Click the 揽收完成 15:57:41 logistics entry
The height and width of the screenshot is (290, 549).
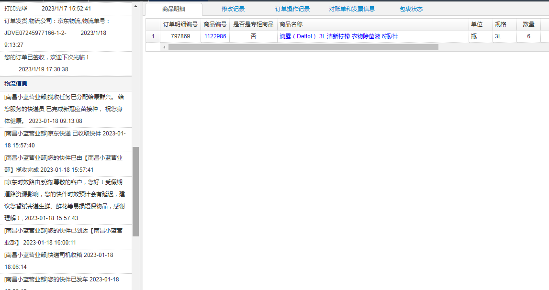coord(66,164)
